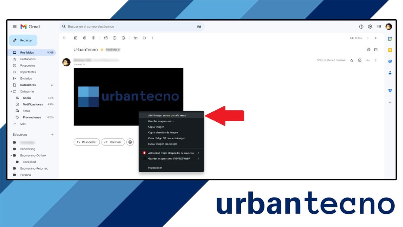Click emoji reaction button beside Reenviar

(x=130, y=142)
